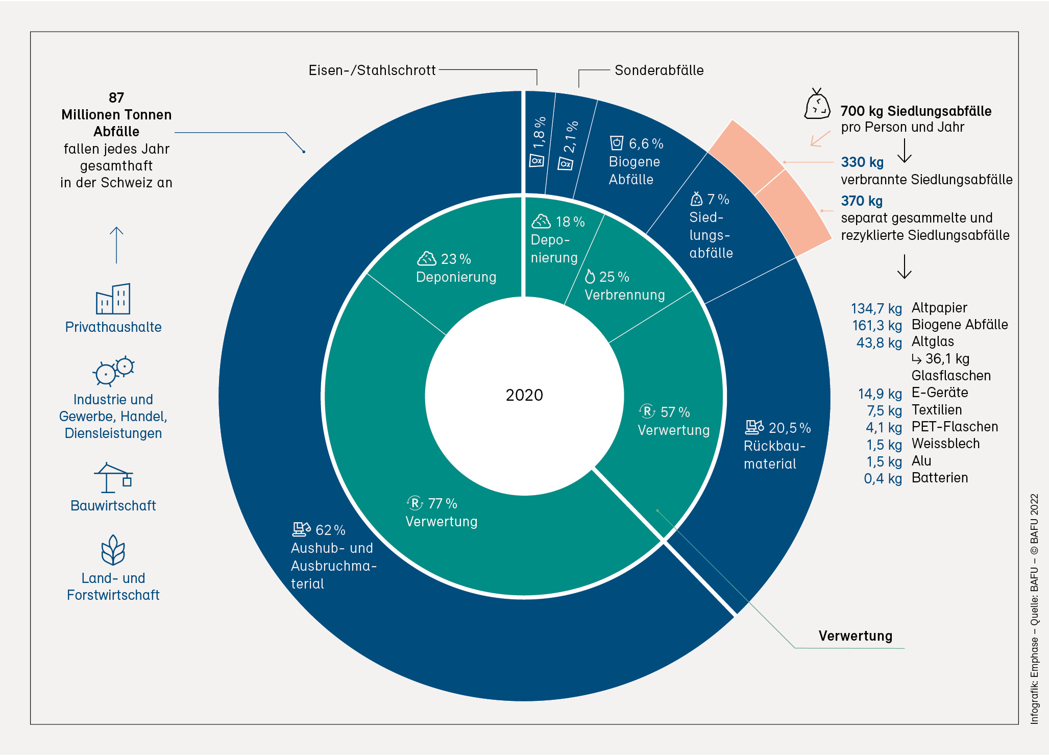1049x756 pixels.
Task: Click the garbage bag icon beside 700 kg Siedlungsabfälle
Action: (x=817, y=105)
